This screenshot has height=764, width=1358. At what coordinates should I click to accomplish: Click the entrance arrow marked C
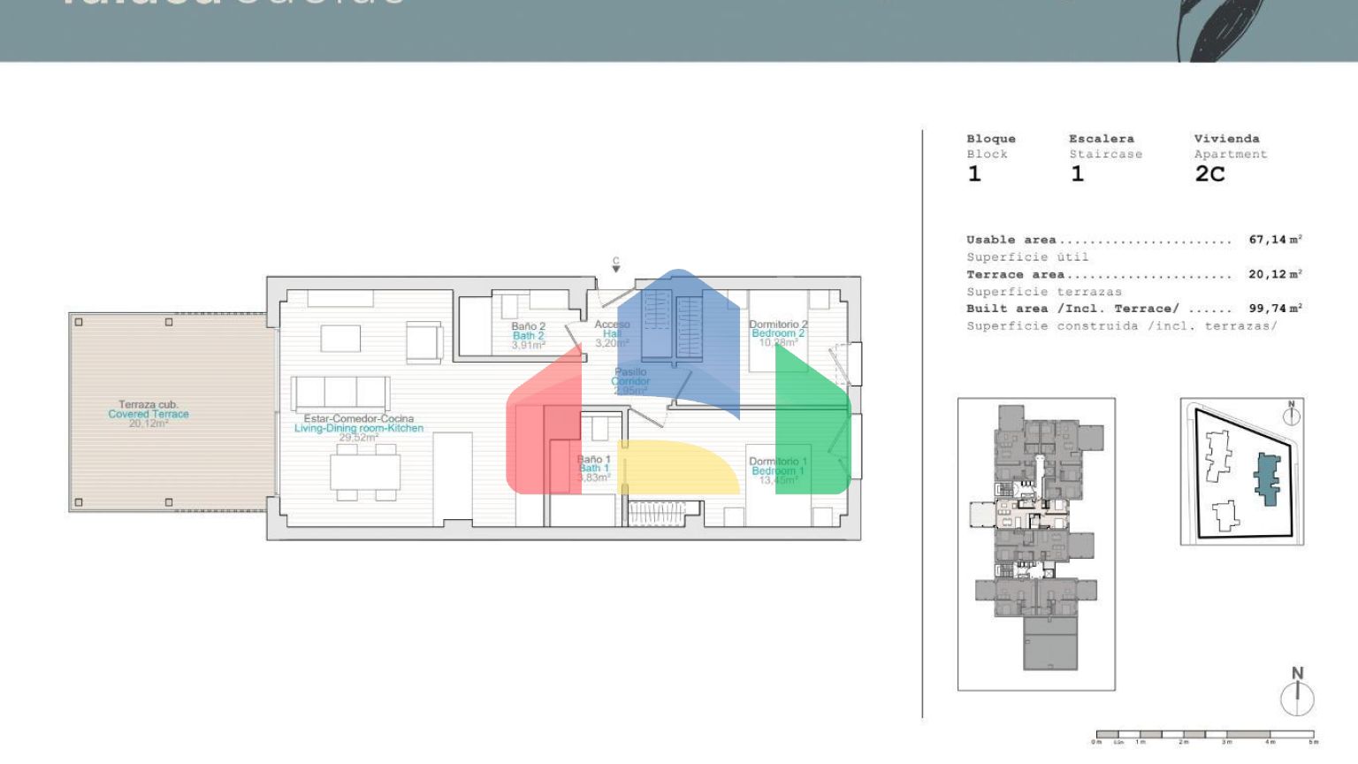(x=616, y=264)
